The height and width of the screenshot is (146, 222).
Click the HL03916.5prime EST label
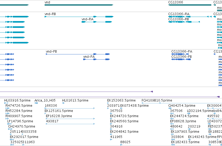click(x=17, y=100)
